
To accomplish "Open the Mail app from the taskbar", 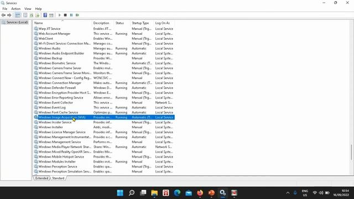I will point(189,193).
